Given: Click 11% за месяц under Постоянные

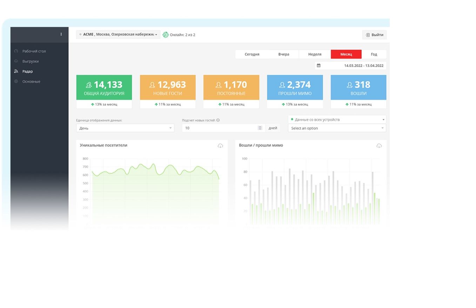Looking at the screenshot, I should [231, 104].
